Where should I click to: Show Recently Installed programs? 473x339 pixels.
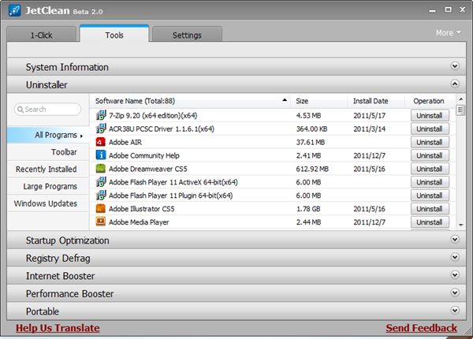tap(48, 169)
